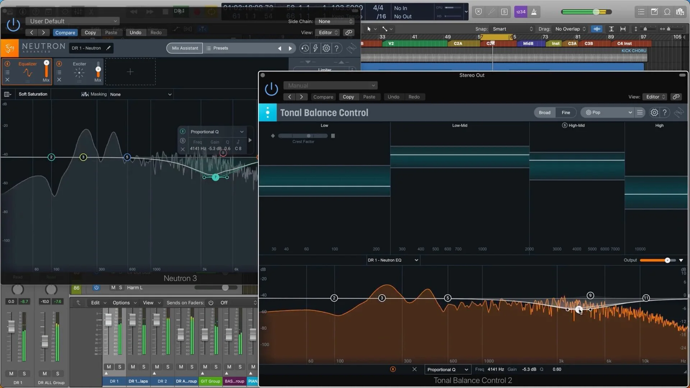This screenshot has width=690, height=388.
Task: Solo the DR 1 mixer channel
Action: point(119,367)
